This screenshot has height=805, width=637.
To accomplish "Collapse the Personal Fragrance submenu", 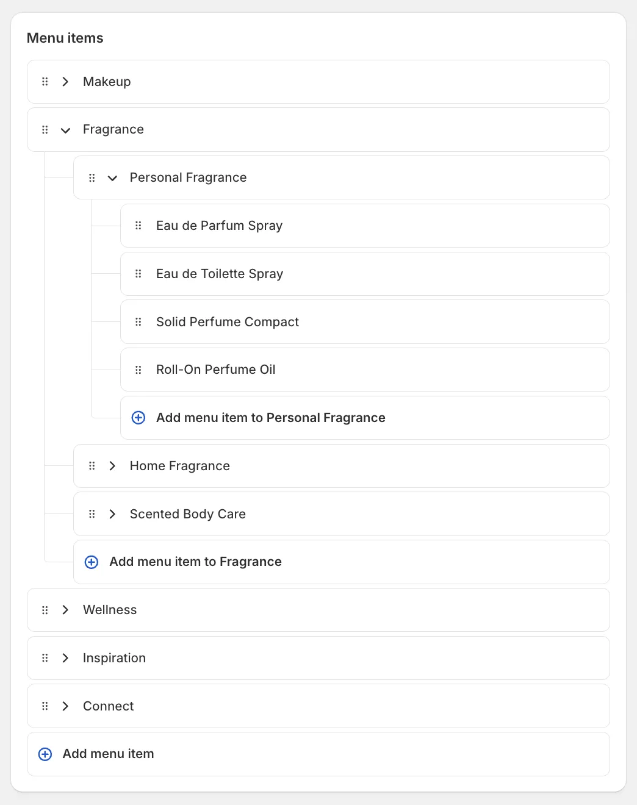I will pyautogui.click(x=112, y=178).
